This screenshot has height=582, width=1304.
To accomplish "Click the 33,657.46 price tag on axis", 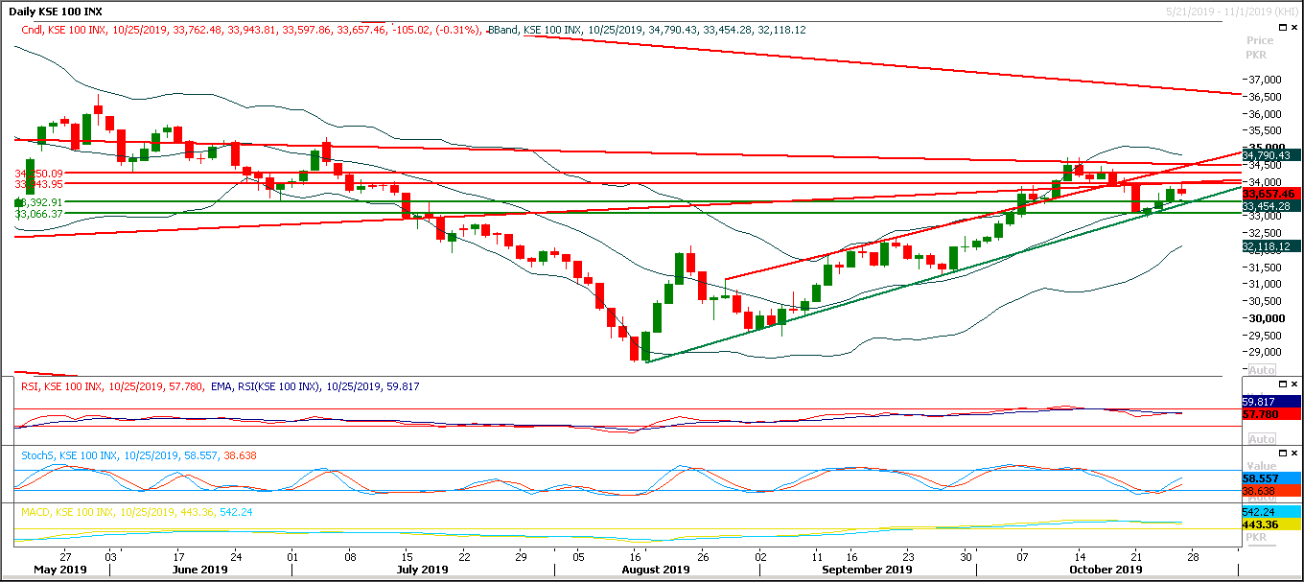I will [1269, 195].
